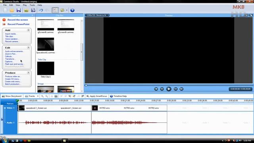Screen dimensions: 254x143
Task: Open Help with blue question mark icon
Action: pos(72,10)
